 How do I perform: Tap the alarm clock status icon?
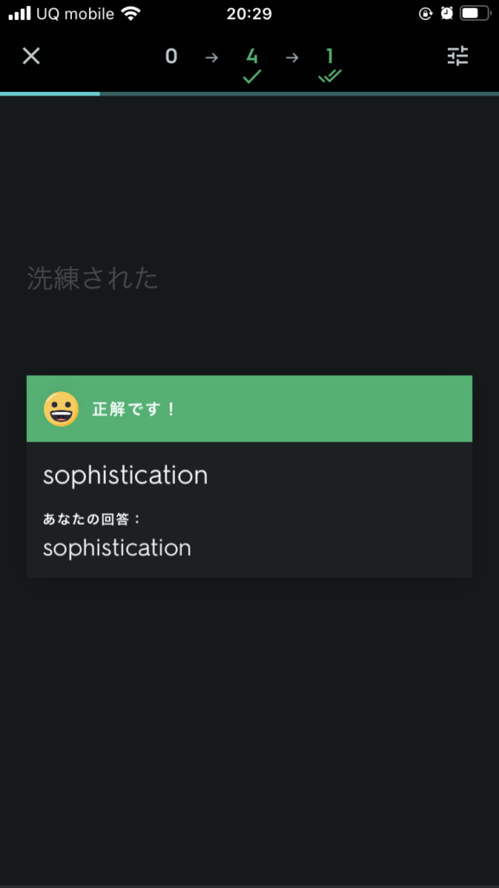[447, 14]
